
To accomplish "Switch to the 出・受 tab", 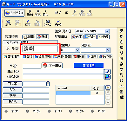I will point(78,57).
